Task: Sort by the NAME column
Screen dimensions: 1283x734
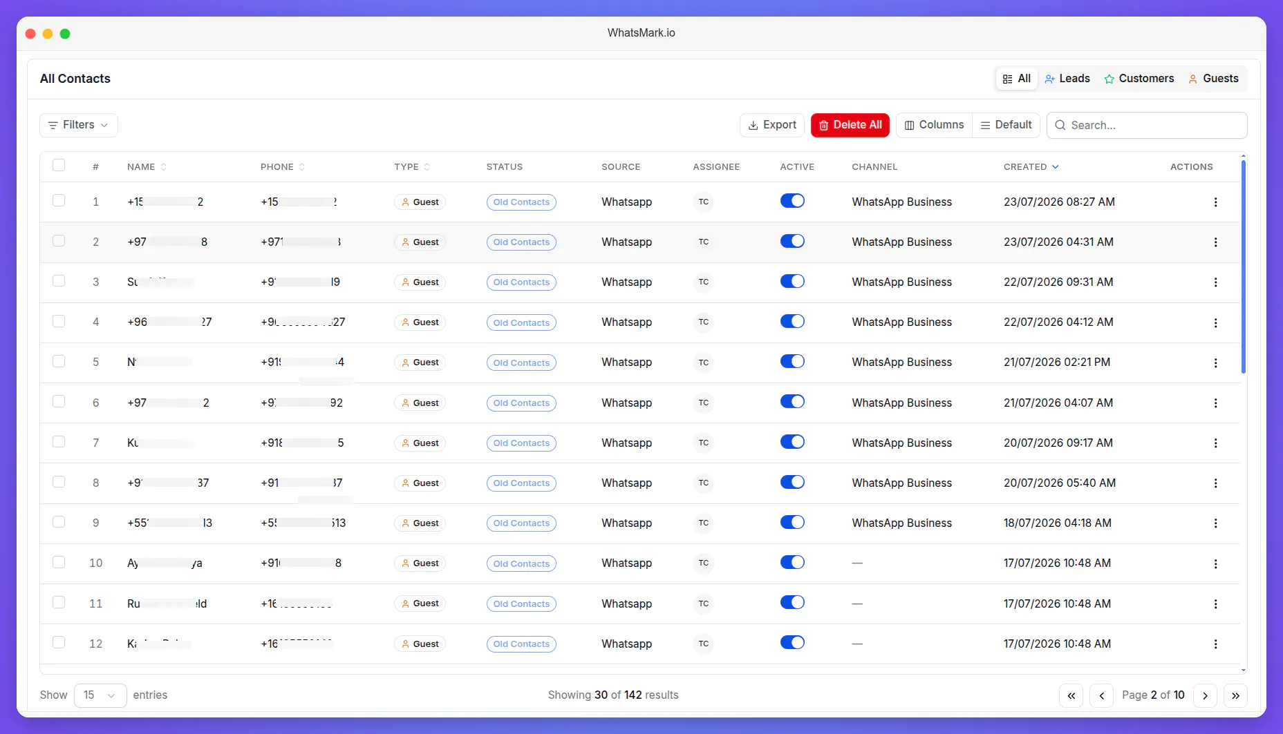Action: click(147, 167)
